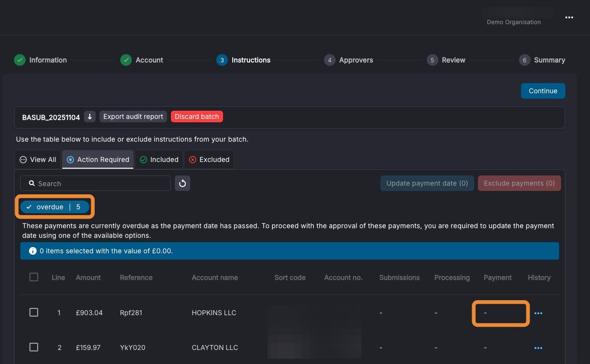Click the Line column header

(x=58, y=277)
